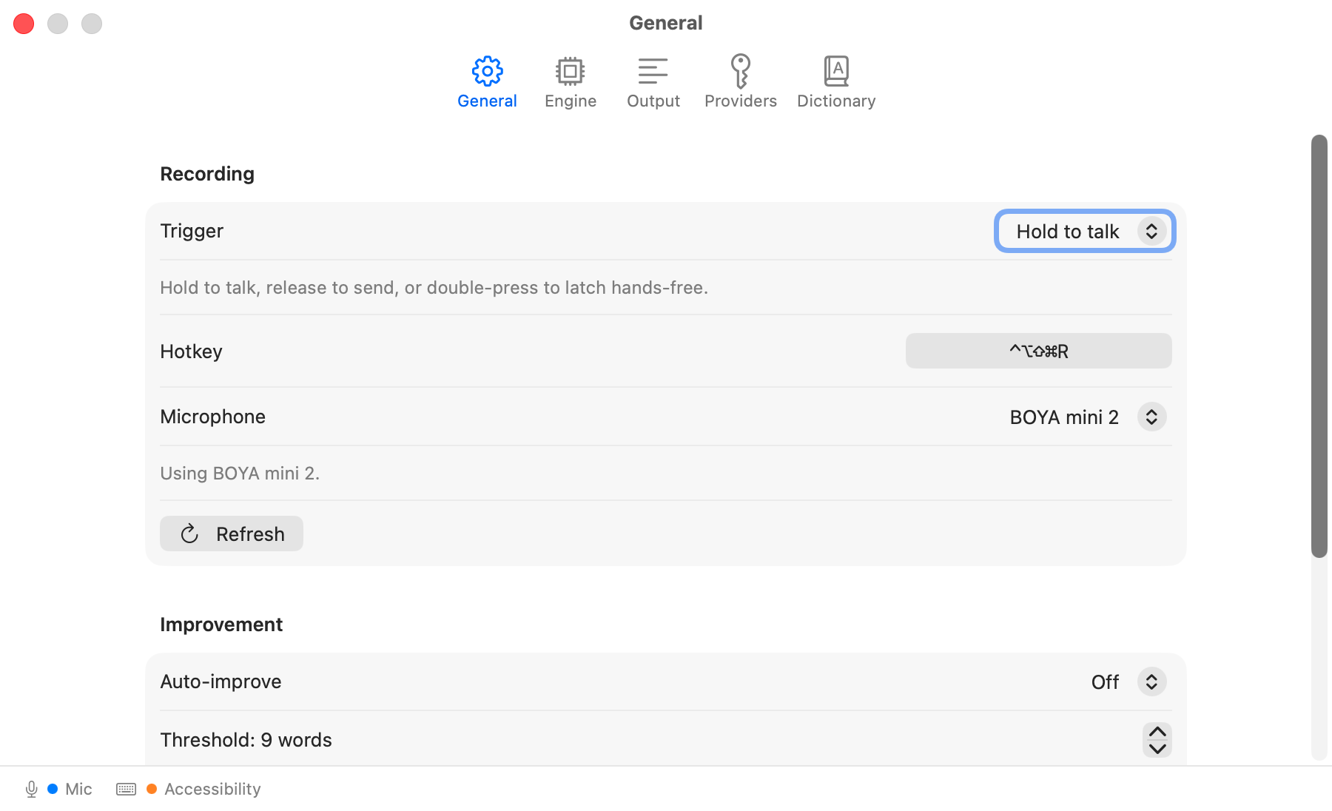The height and width of the screenshot is (811, 1332).
Task: Click the 'Off' value next to Auto-improve
Action: (1105, 682)
